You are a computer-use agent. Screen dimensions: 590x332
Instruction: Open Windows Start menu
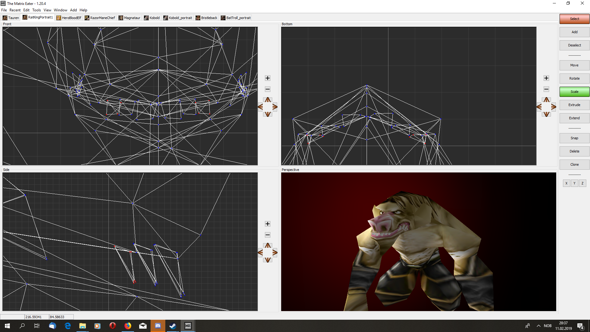click(x=7, y=326)
